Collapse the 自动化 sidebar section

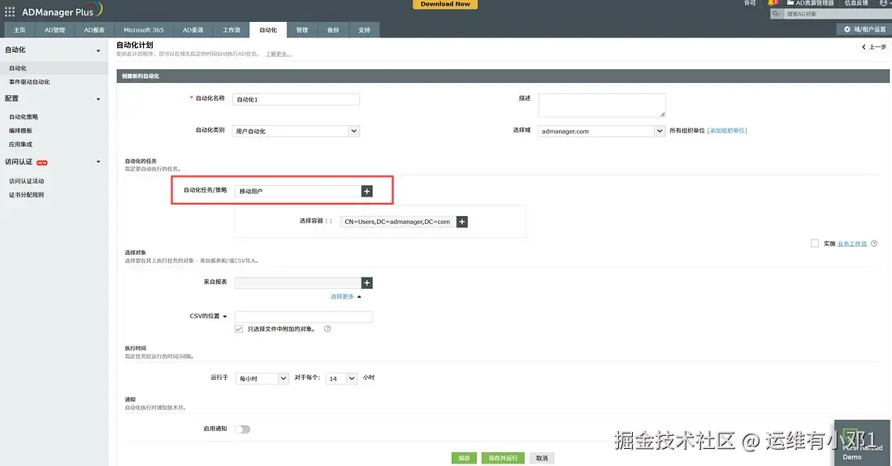pos(98,50)
